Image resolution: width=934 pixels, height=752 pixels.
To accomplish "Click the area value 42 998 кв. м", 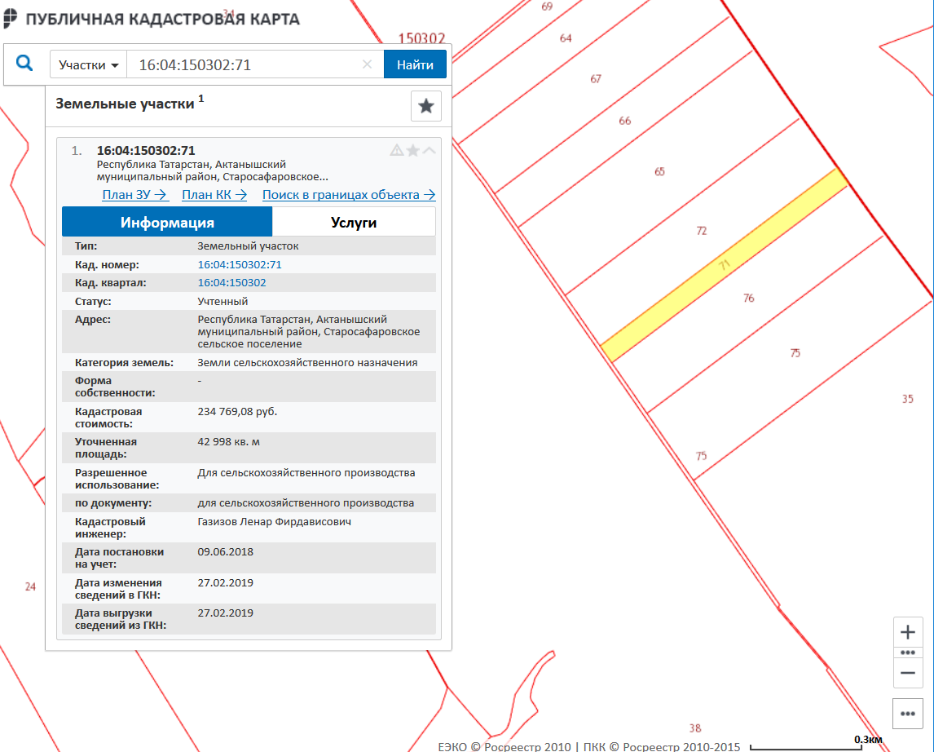I will pyautogui.click(x=229, y=441).
